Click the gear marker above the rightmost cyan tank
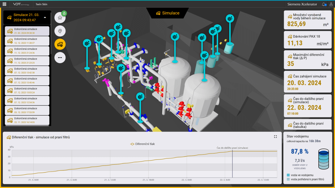335x188 pixels. point(230,18)
